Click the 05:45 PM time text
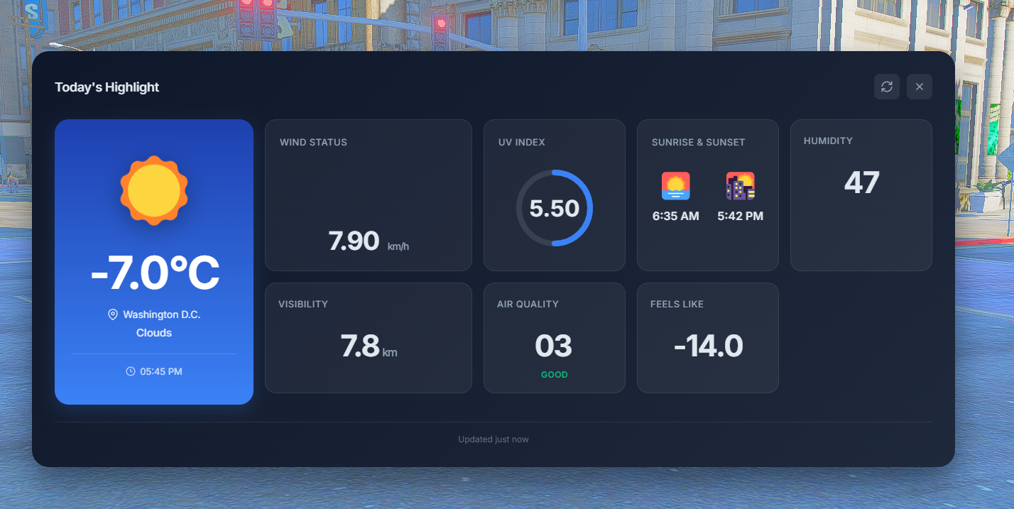The width and height of the screenshot is (1014, 509). pyautogui.click(x=161, y=371)
